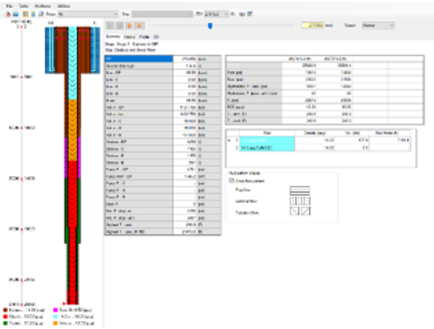The width and height of the screenshot is (434, 329).
Task: Click the second gray playback button
Action: pyautogui.click(x=120, y=26)
